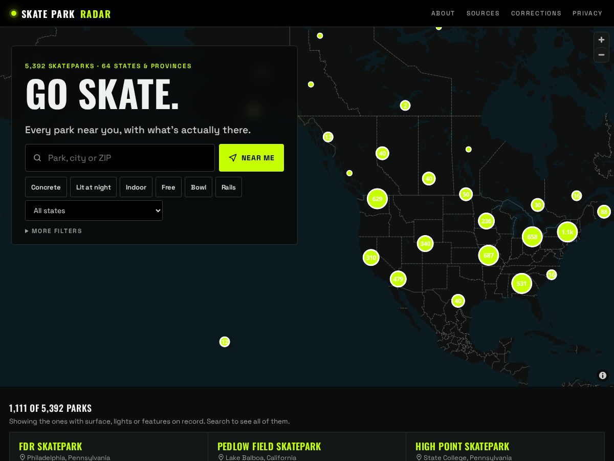Toggle the Free filter chip
Screen dimensions: 614x461
(x=168, y=187)
